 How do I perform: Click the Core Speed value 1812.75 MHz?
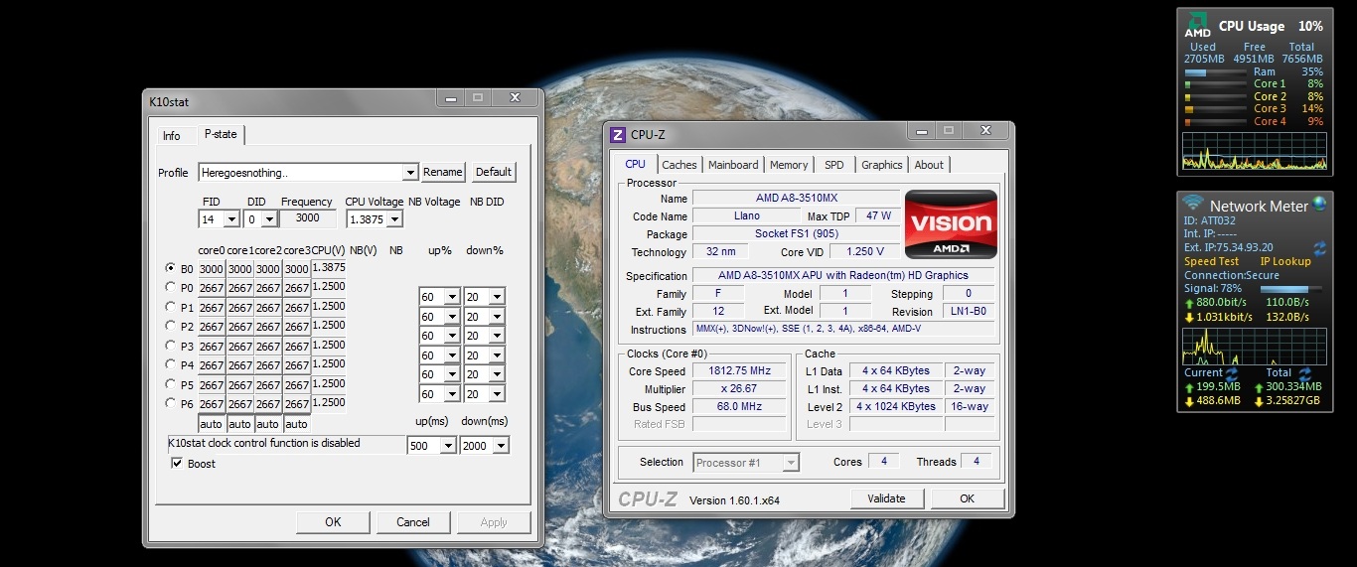tap(739, 371)
